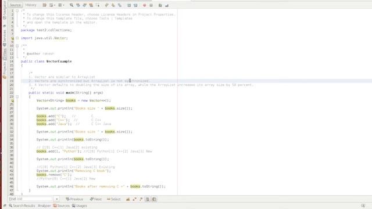This screenshot has height=209, width=372.
Task: Collapse the Javadoc comment fold at line 10
Action: [x=17, y=46]
